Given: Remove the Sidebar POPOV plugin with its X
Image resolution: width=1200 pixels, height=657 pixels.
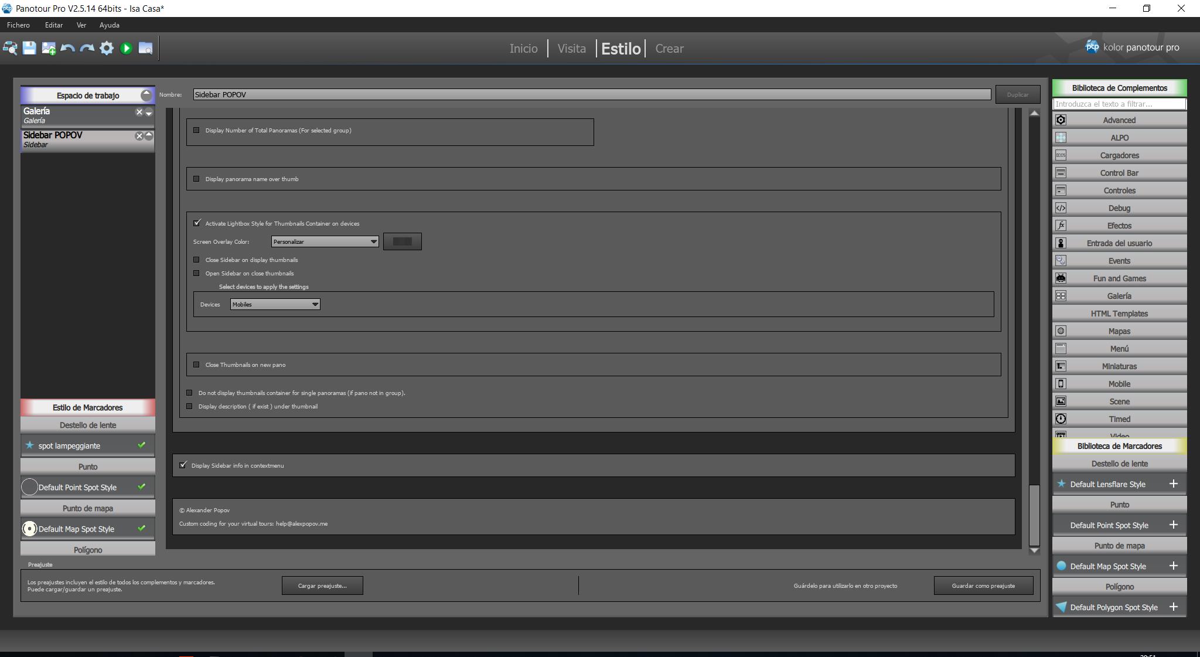Looking at the screenshot, I should [x=139, y=136].
